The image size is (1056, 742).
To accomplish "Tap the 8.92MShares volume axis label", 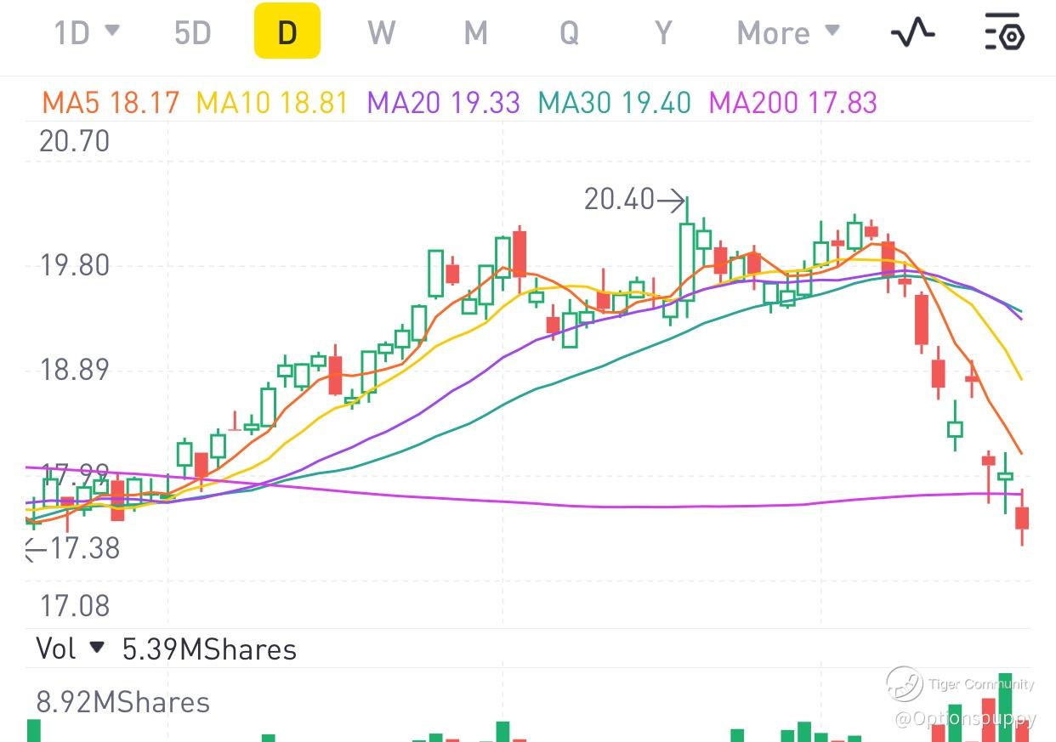I will [122, 703].
